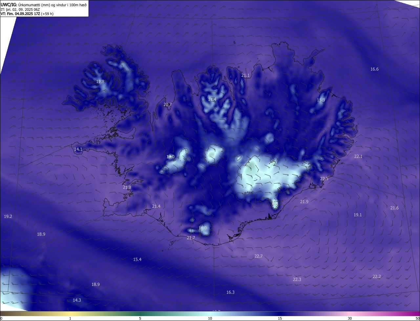This screenshot has width=420, height=321.
Task: Click the 'IT: þri. 02. 09. 2025 06Z' line
Action: (21, 10)
